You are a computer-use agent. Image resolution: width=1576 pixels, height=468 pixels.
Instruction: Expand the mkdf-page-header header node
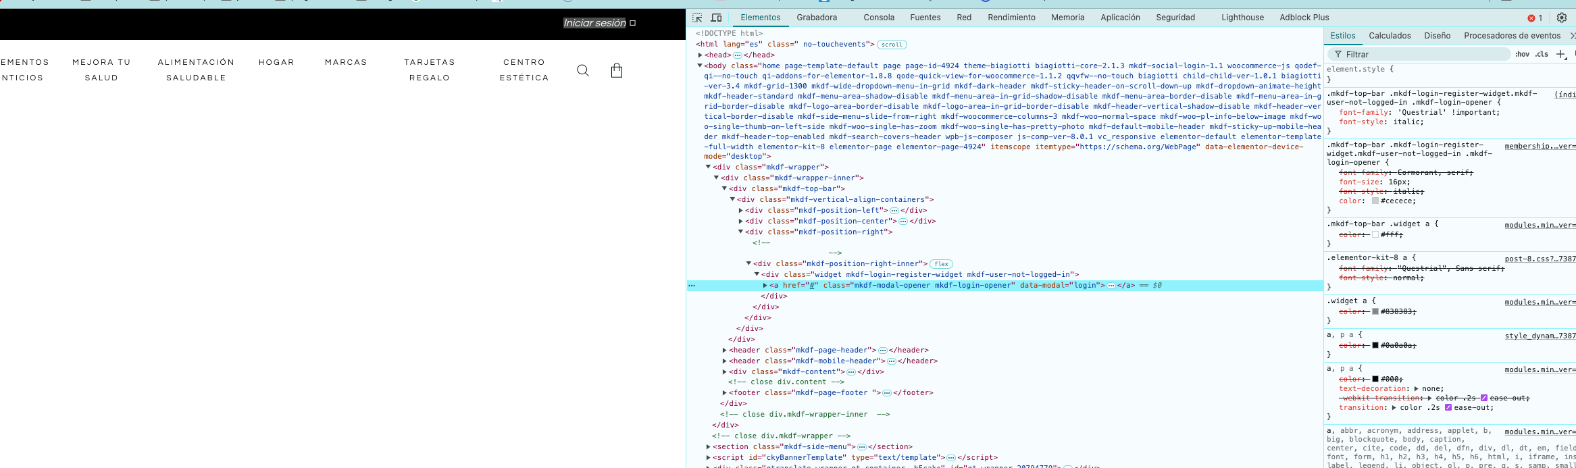click(724, 350)
